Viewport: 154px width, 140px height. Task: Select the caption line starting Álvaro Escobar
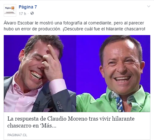click(x=74, y=23)
